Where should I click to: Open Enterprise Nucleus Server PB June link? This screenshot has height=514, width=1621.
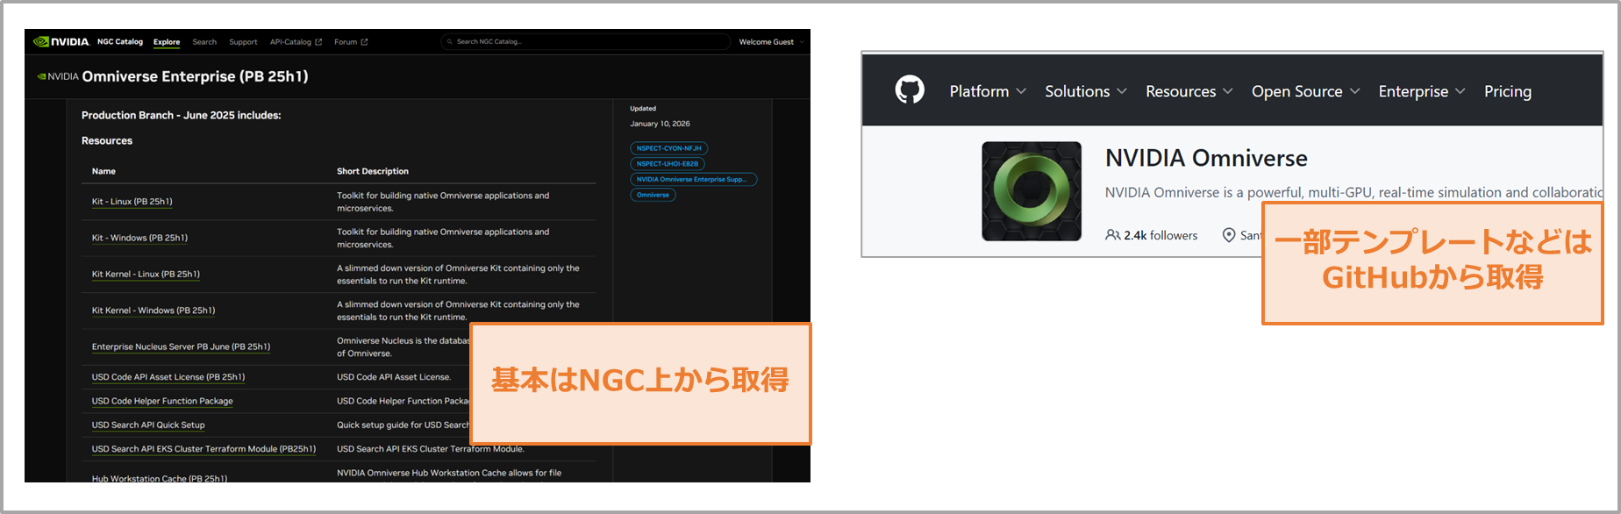click(x=181, y=346)
